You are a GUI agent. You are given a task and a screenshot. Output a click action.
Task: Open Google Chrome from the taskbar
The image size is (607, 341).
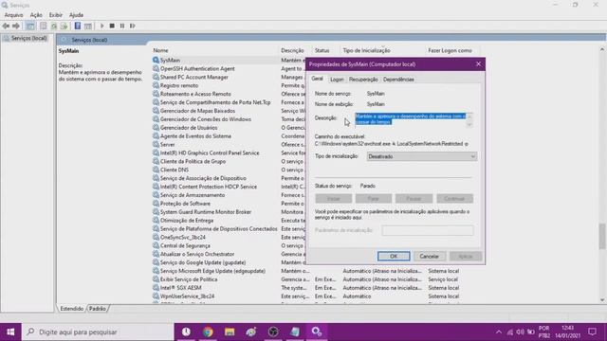tap(208, 332)
